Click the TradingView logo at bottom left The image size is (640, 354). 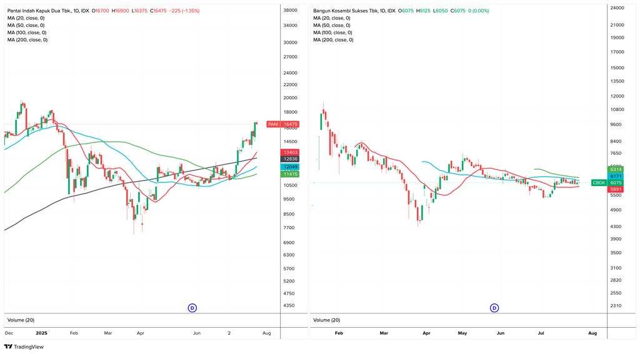pyautogui.click(x=24, y=347)
